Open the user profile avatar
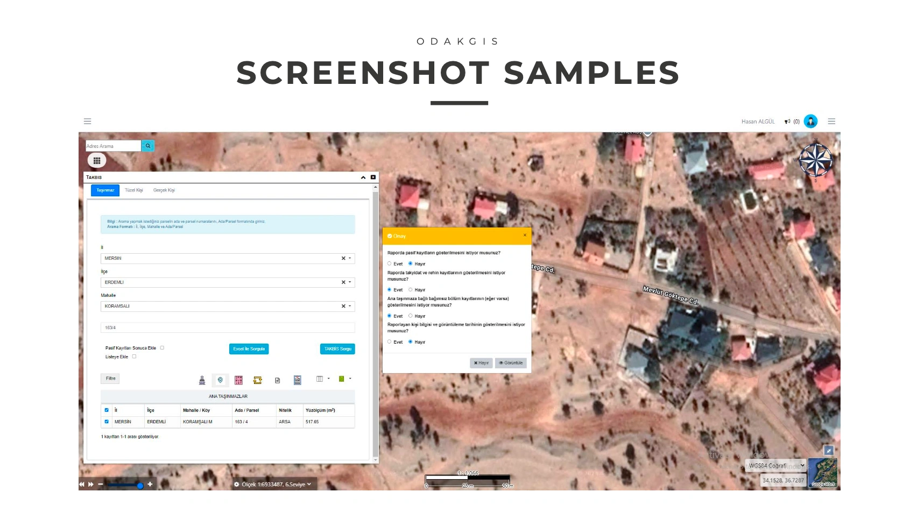The width and height of the screenshot is (917, 513). (810, 122)
